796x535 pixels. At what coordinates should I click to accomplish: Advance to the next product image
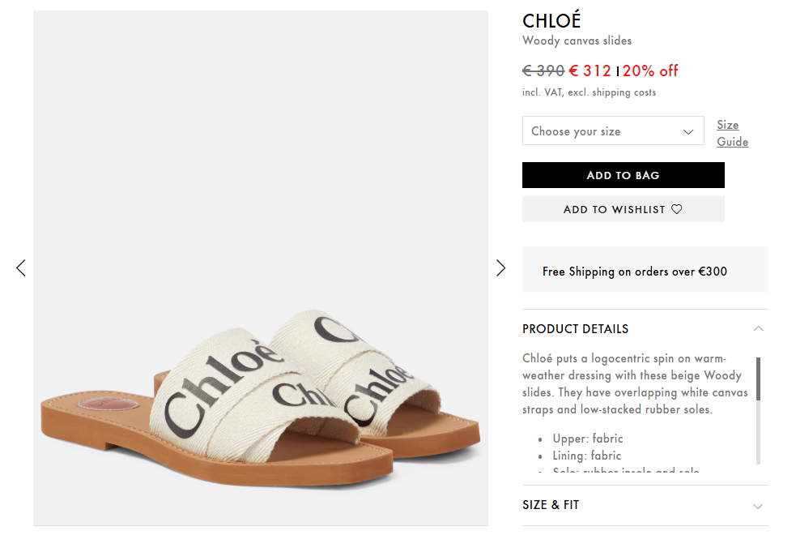(x=500, y=267)
